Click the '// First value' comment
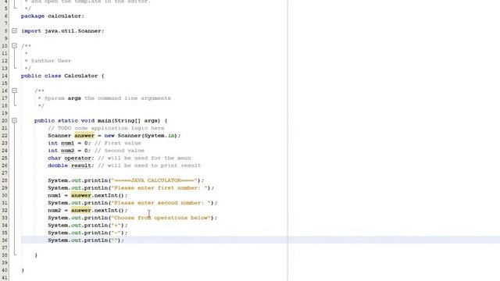This screenshot has height=281, width=500. [x=118, y=143]
